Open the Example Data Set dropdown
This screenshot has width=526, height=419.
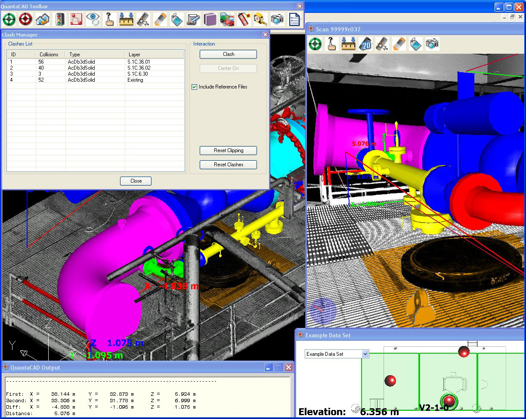(365, 354)
